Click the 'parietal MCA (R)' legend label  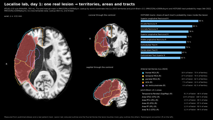pyautogui.click(x=153, y=79)
